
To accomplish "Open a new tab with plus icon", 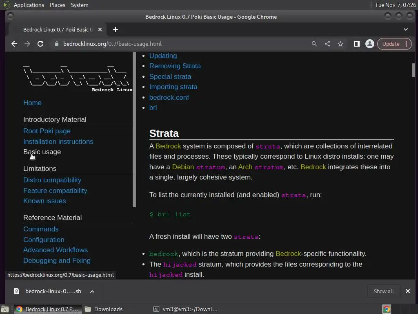I will [116, 29].
